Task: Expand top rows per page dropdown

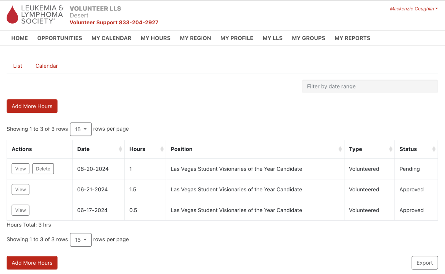Action: [81, 129]
